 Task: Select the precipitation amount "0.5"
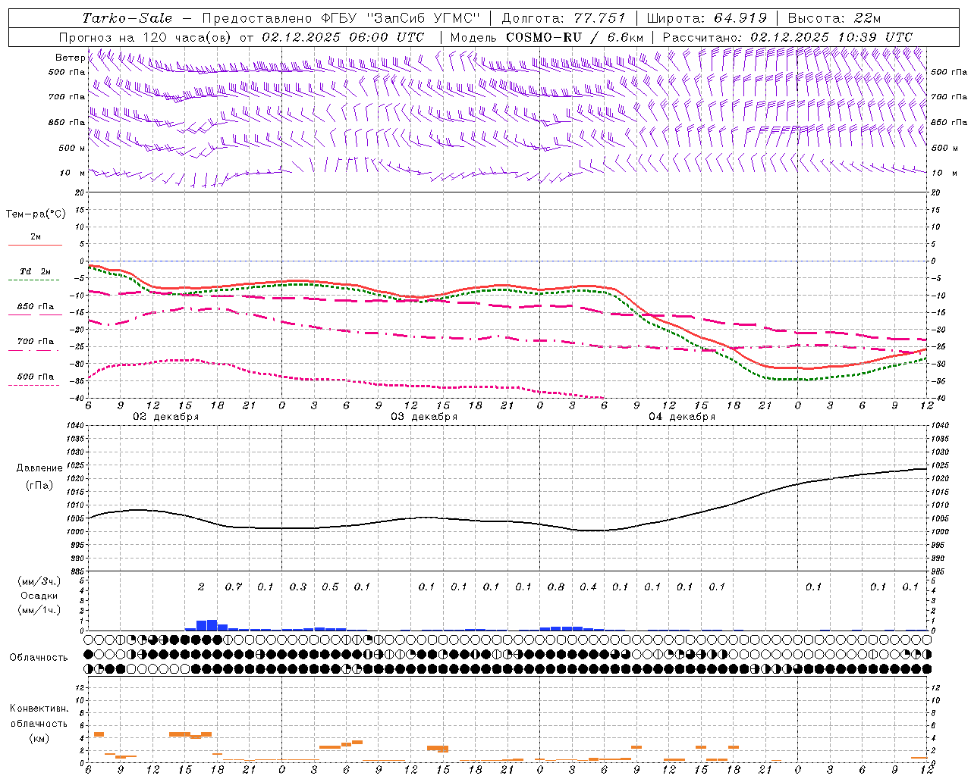[330, 587]
